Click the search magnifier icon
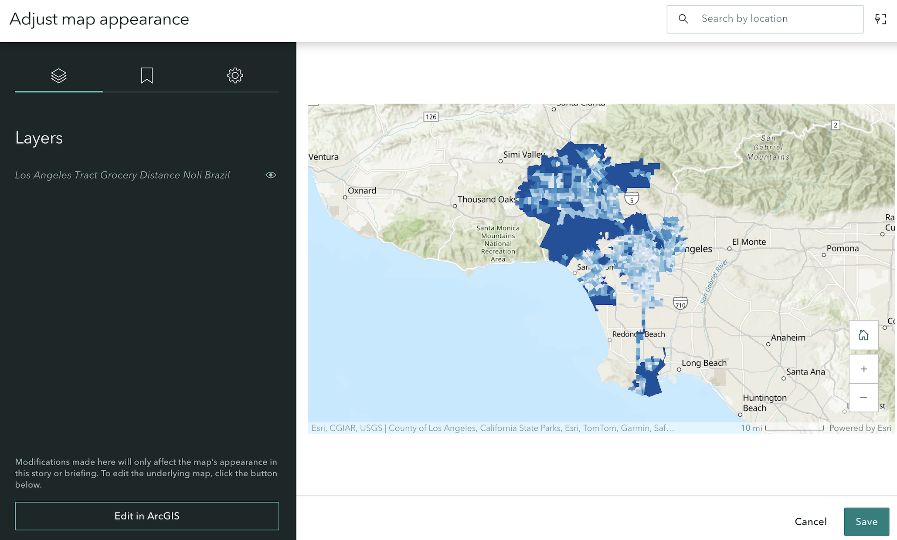Screen dimensions: 897x540 [x=683, y=19]
